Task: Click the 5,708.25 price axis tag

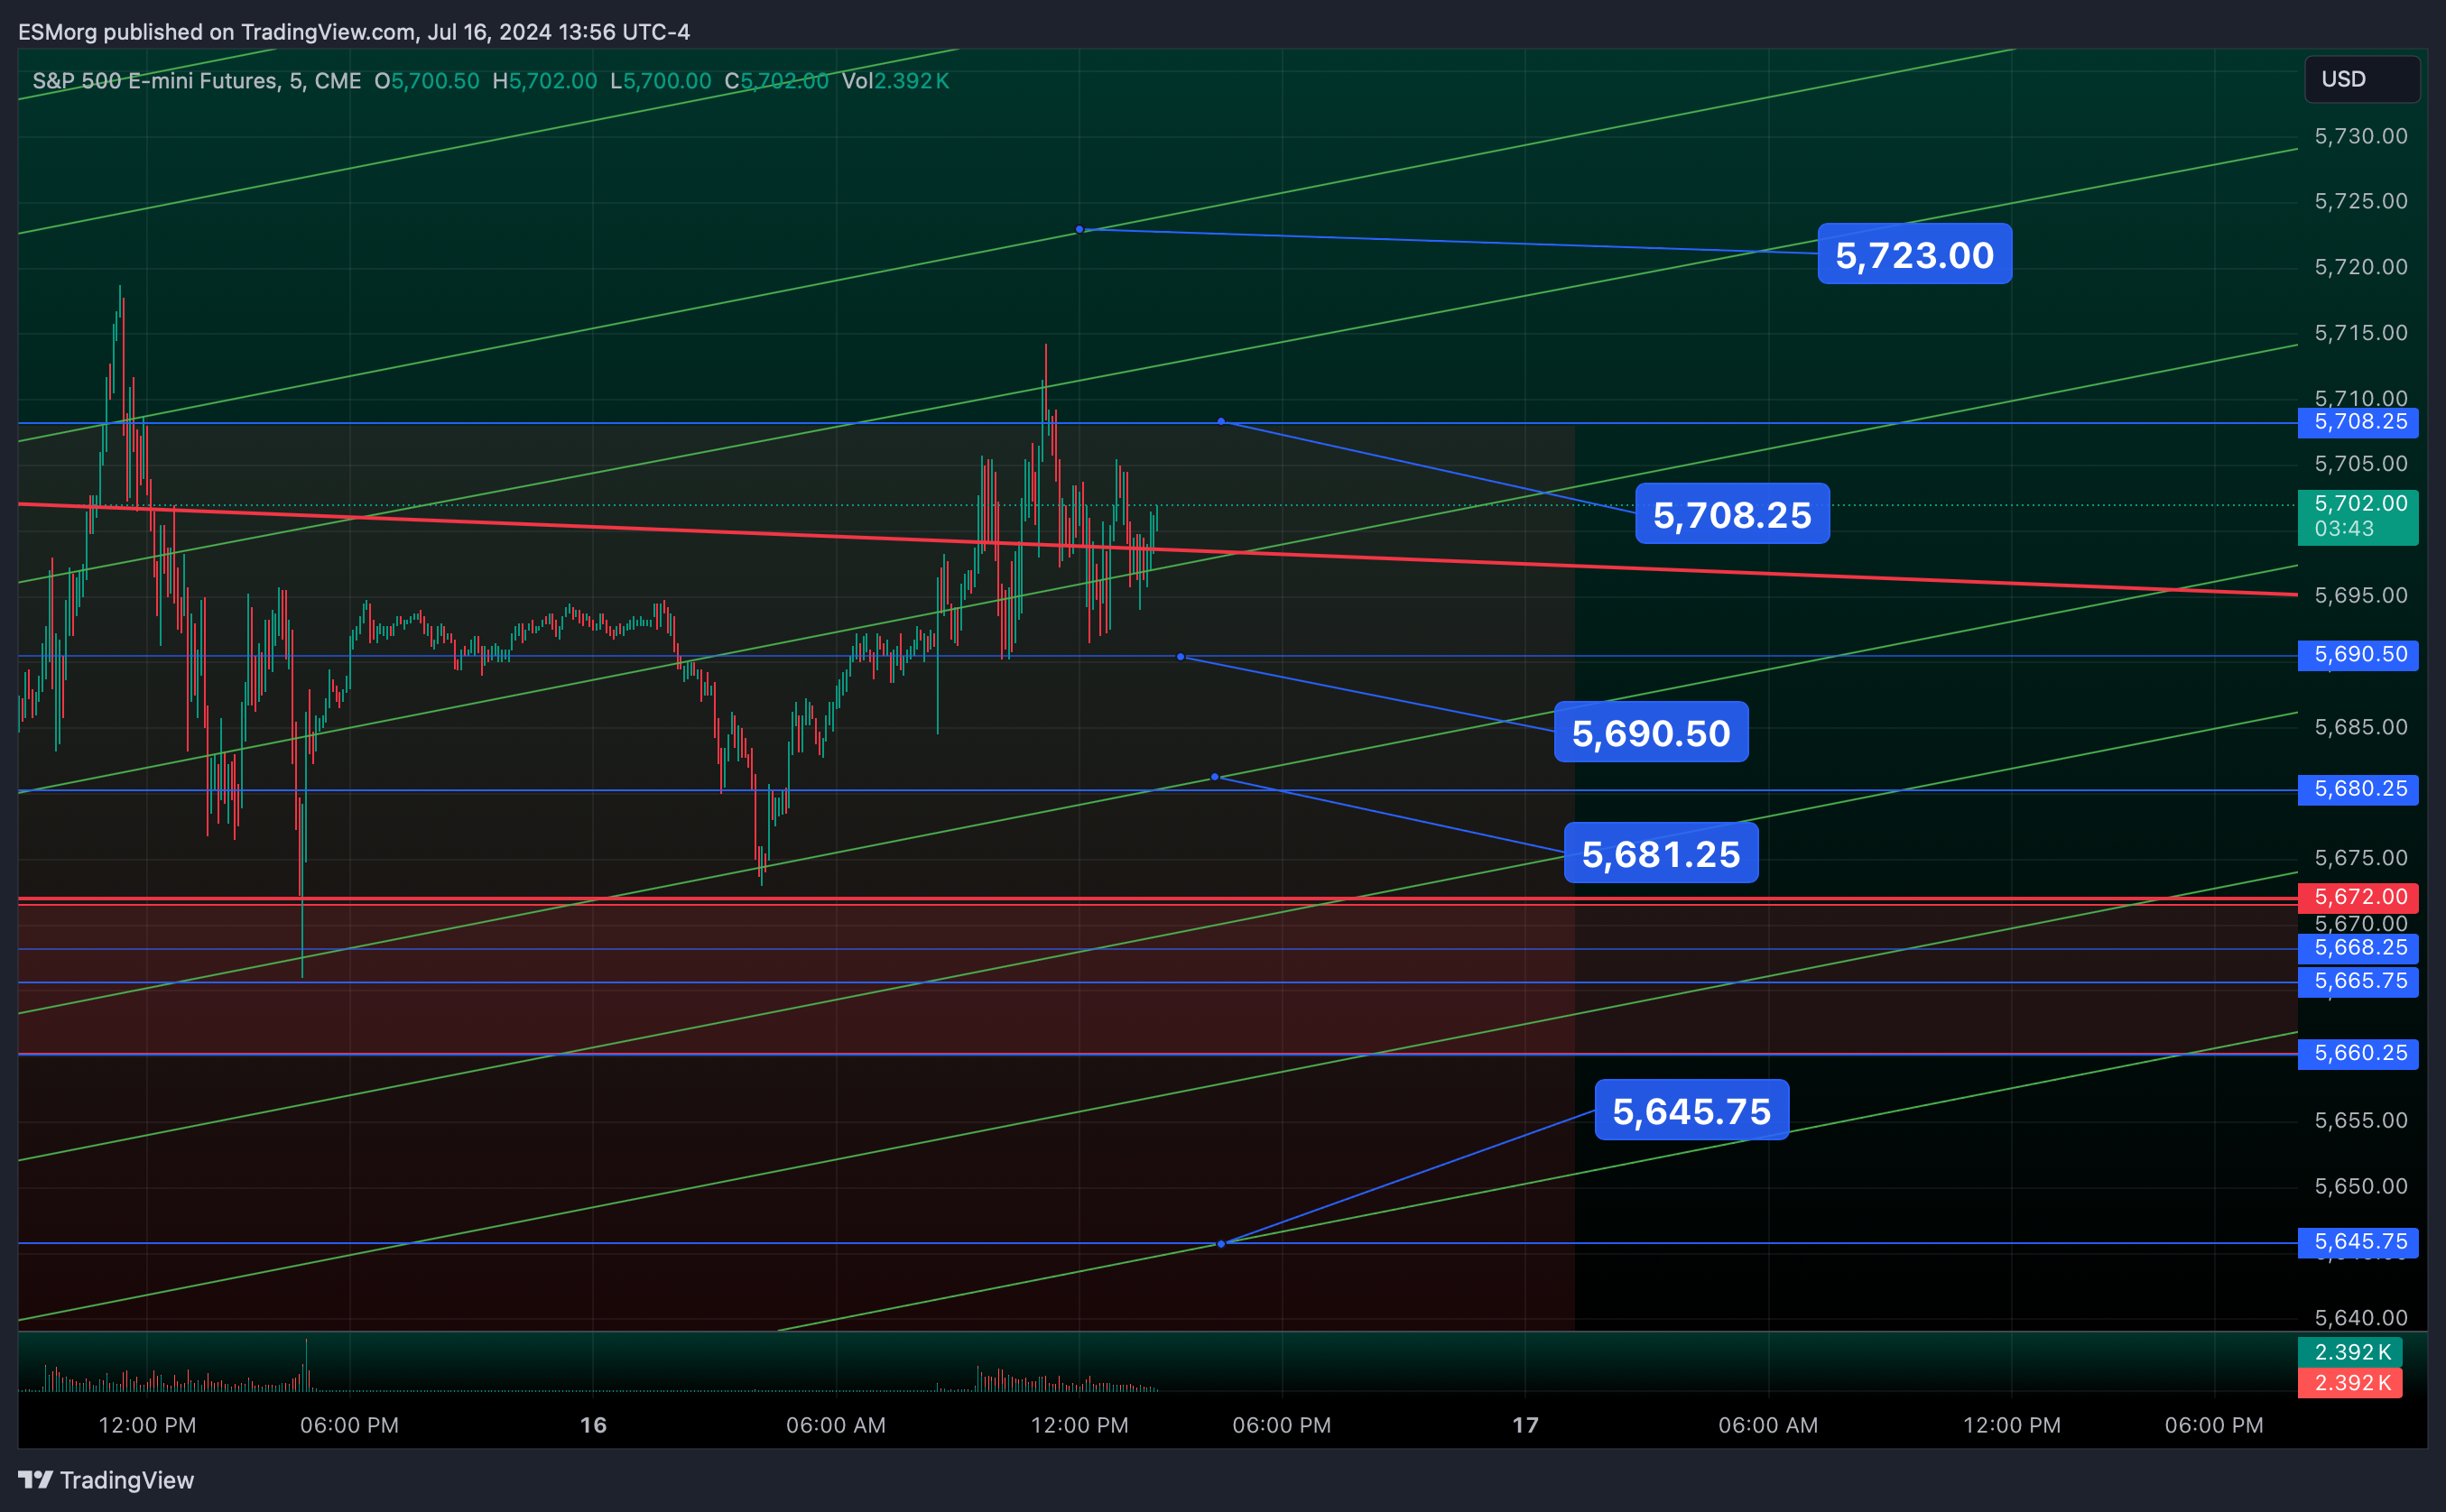Action: click(x=2358, y=422)
